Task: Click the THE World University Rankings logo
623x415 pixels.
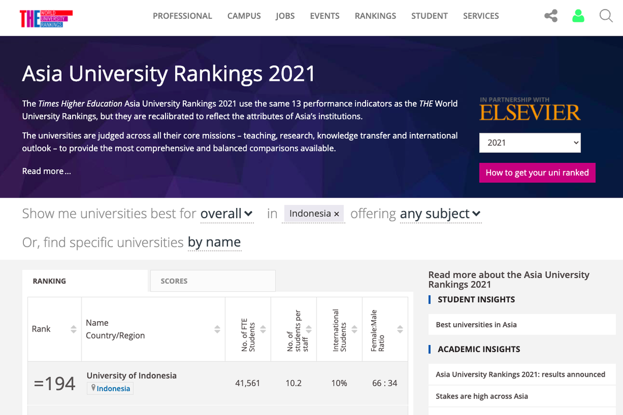Action: pyautogui.click(x=46, y=18)
